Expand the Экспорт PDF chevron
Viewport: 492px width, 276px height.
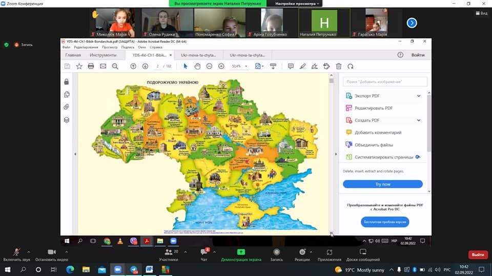(419, 96)
